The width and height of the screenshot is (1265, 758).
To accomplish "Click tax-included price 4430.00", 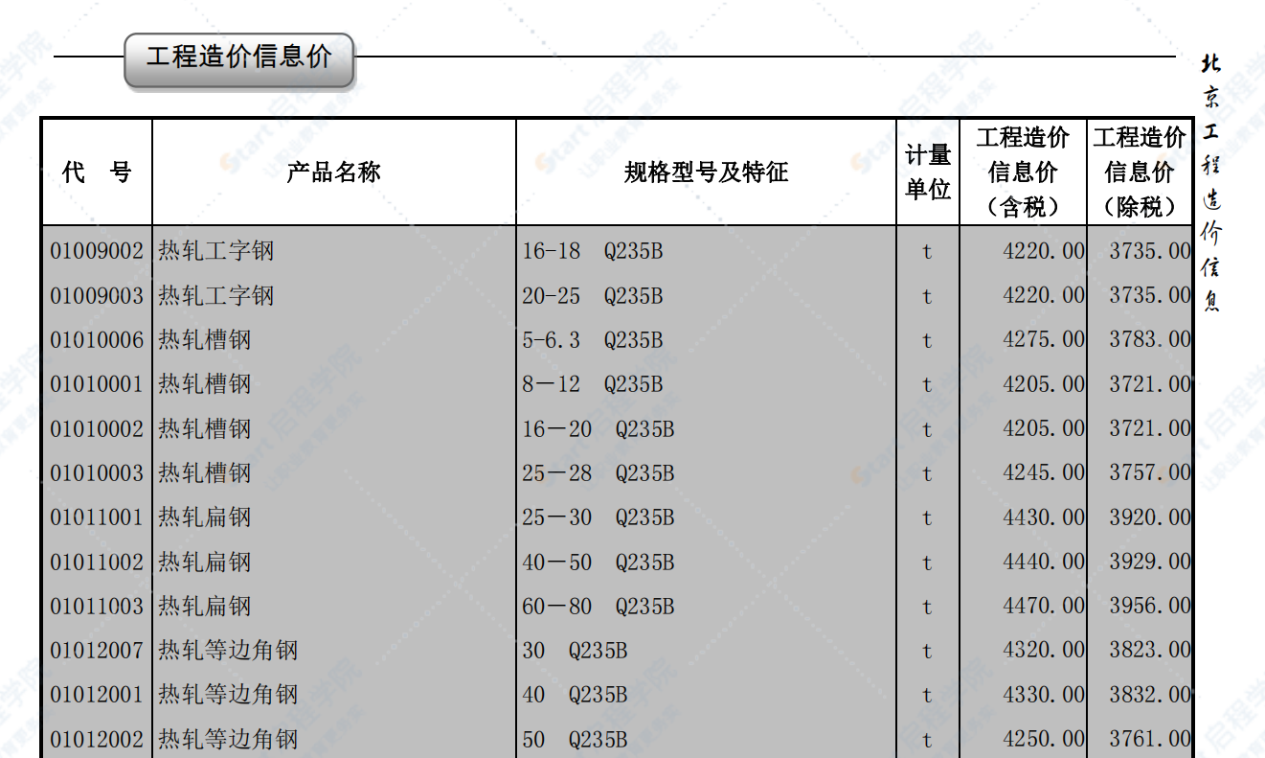I will pyautogui.click(x=1044, y=517).
